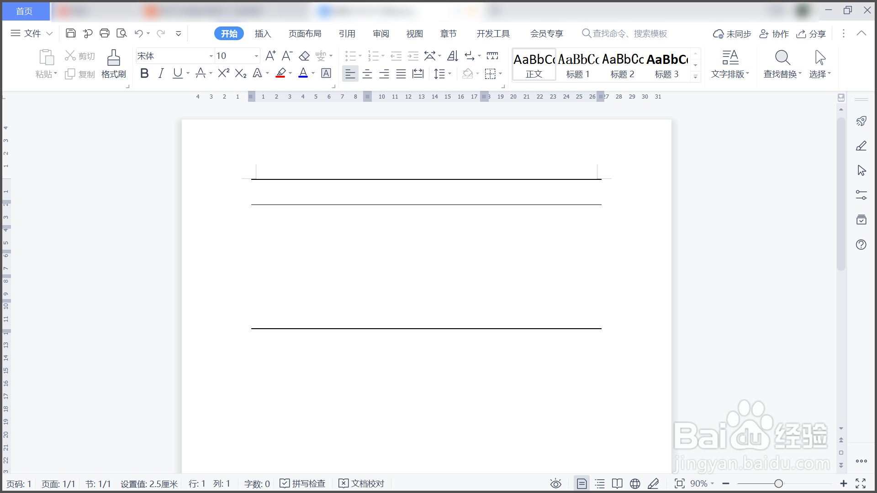Click the pen icon in right sidebar
877x493 pixels.
point(861,146)
